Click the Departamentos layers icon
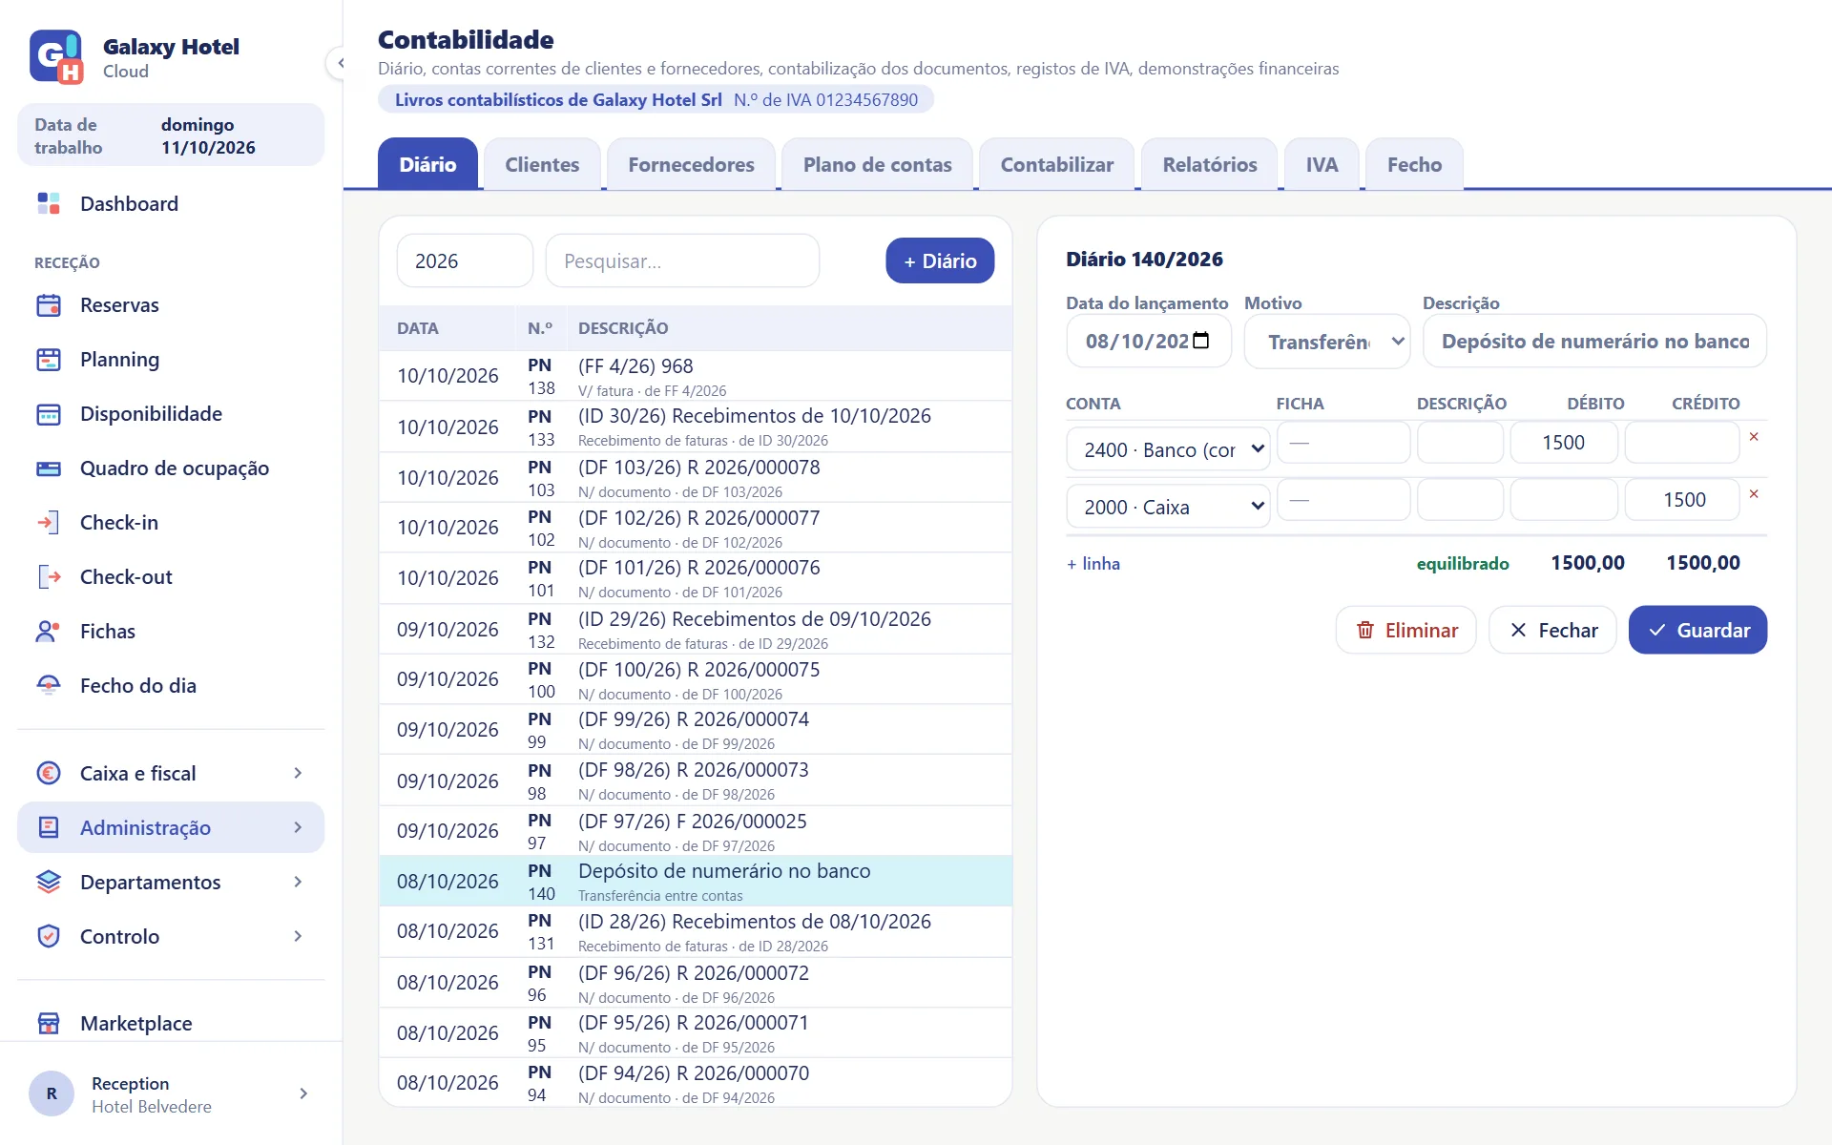Screen dimensions: 1832x1145 [49, 882]
